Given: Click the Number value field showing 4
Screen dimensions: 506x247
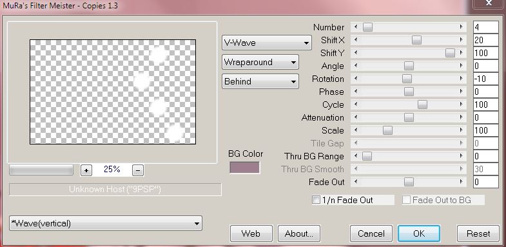Looking at the screenshot, I should point(486,27).
